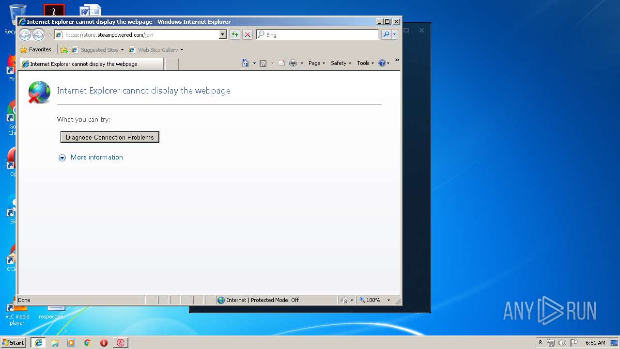Expand the Print options dropdown arrow
Viewport: 620px width, 349px height.
302,63
